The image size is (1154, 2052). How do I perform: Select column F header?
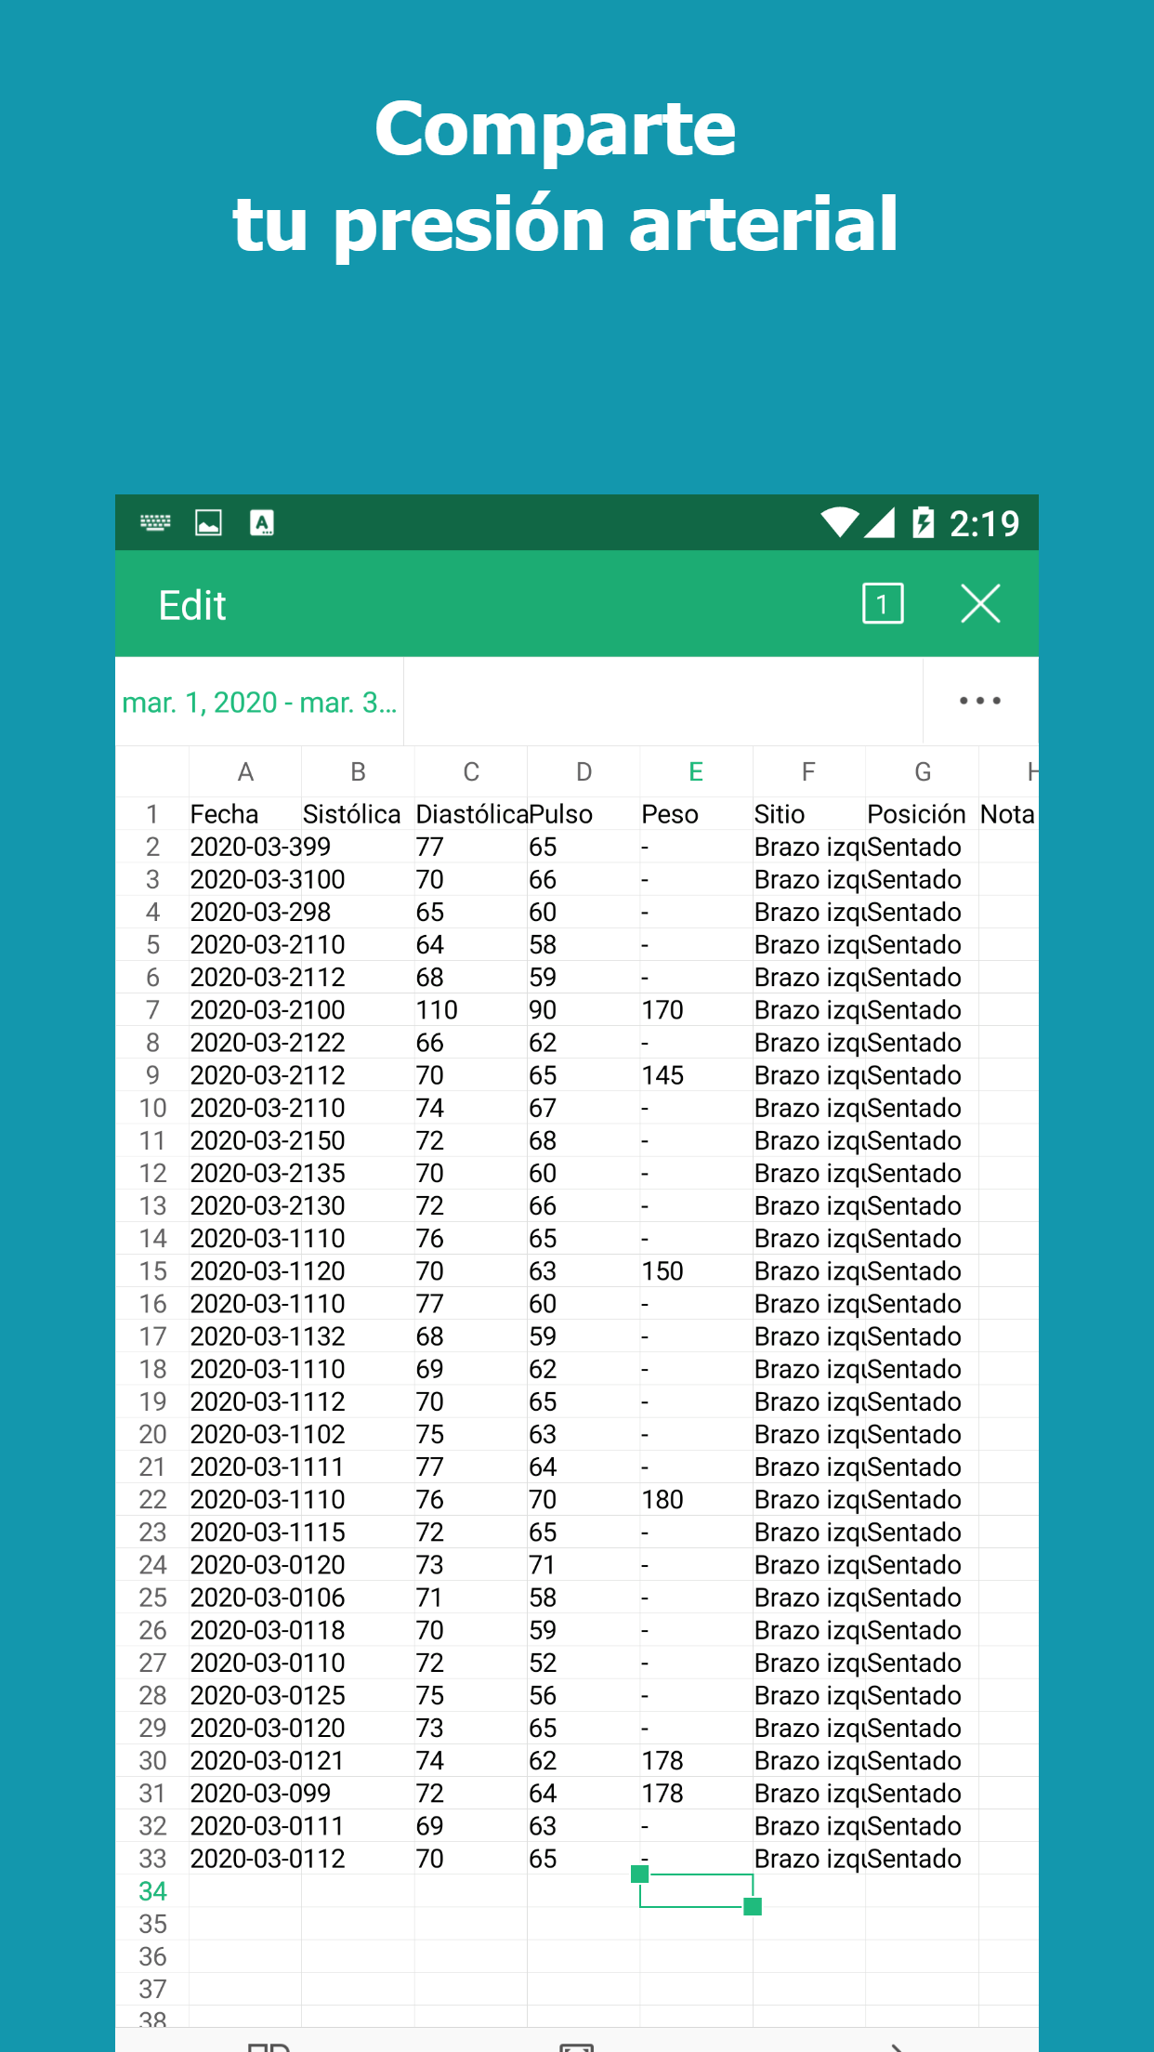[x=808, y=771]
